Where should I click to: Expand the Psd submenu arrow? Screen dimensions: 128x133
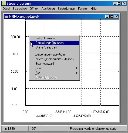click(x=77, y=73)
